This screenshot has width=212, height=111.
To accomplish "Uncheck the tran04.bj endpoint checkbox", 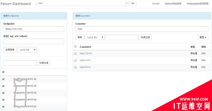I will [3, 100].
